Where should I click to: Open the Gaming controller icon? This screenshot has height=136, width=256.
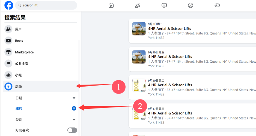(217, 5)
